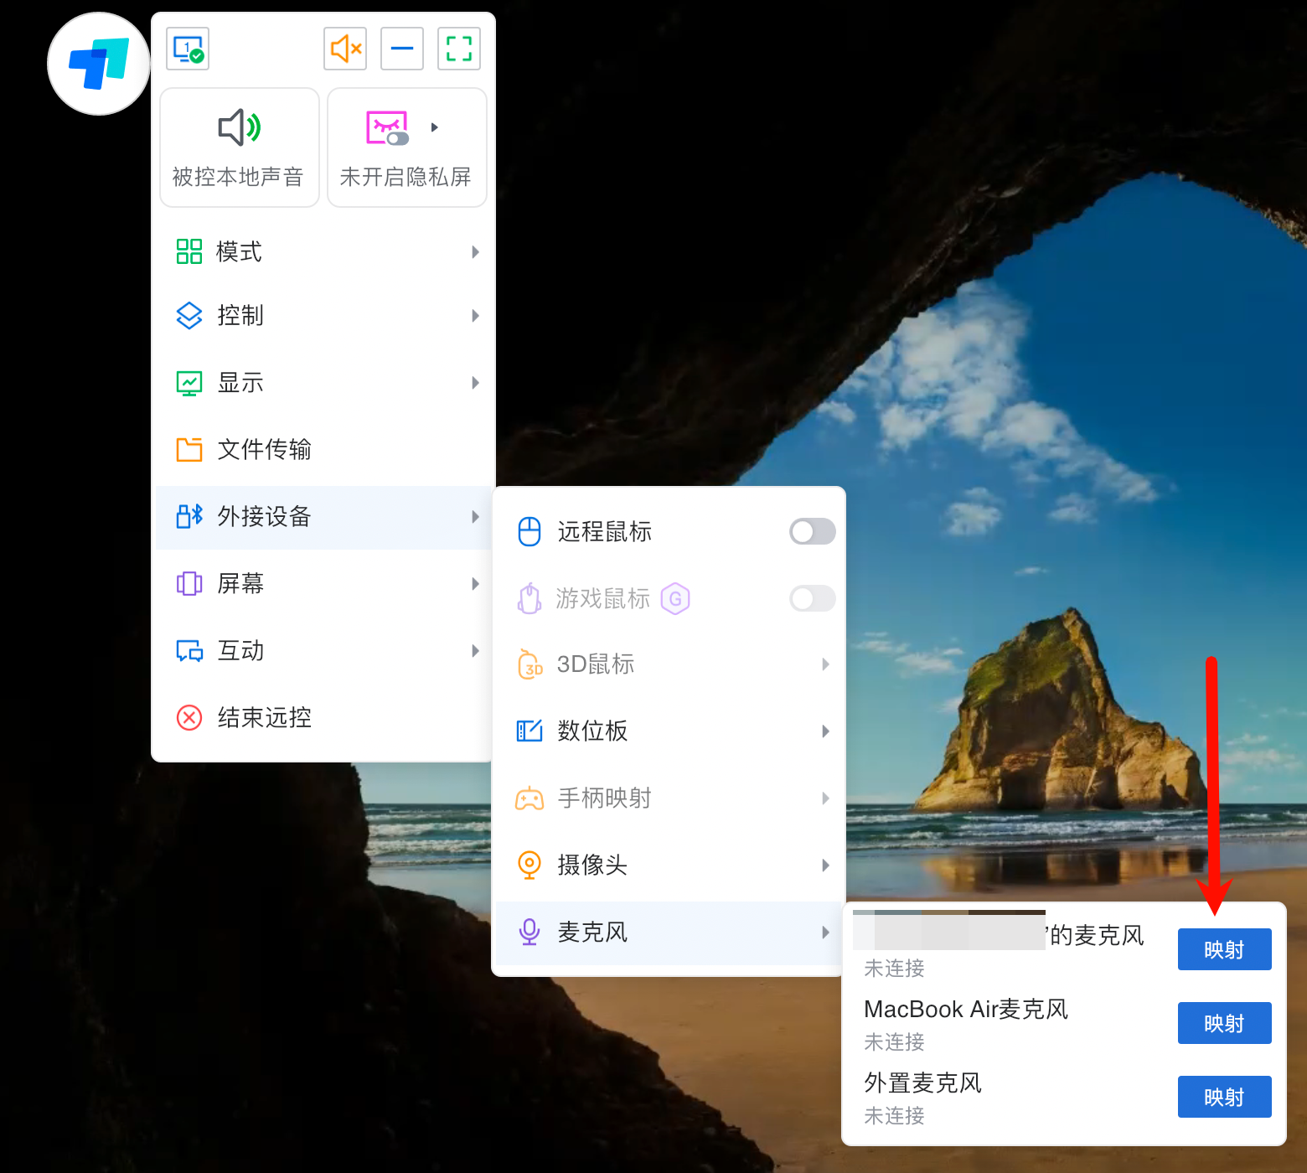The width and height of the screenshot is (1307, 1173).
Task: Enter fullscreen with the green brackets icon
Action: pos(458,49)
